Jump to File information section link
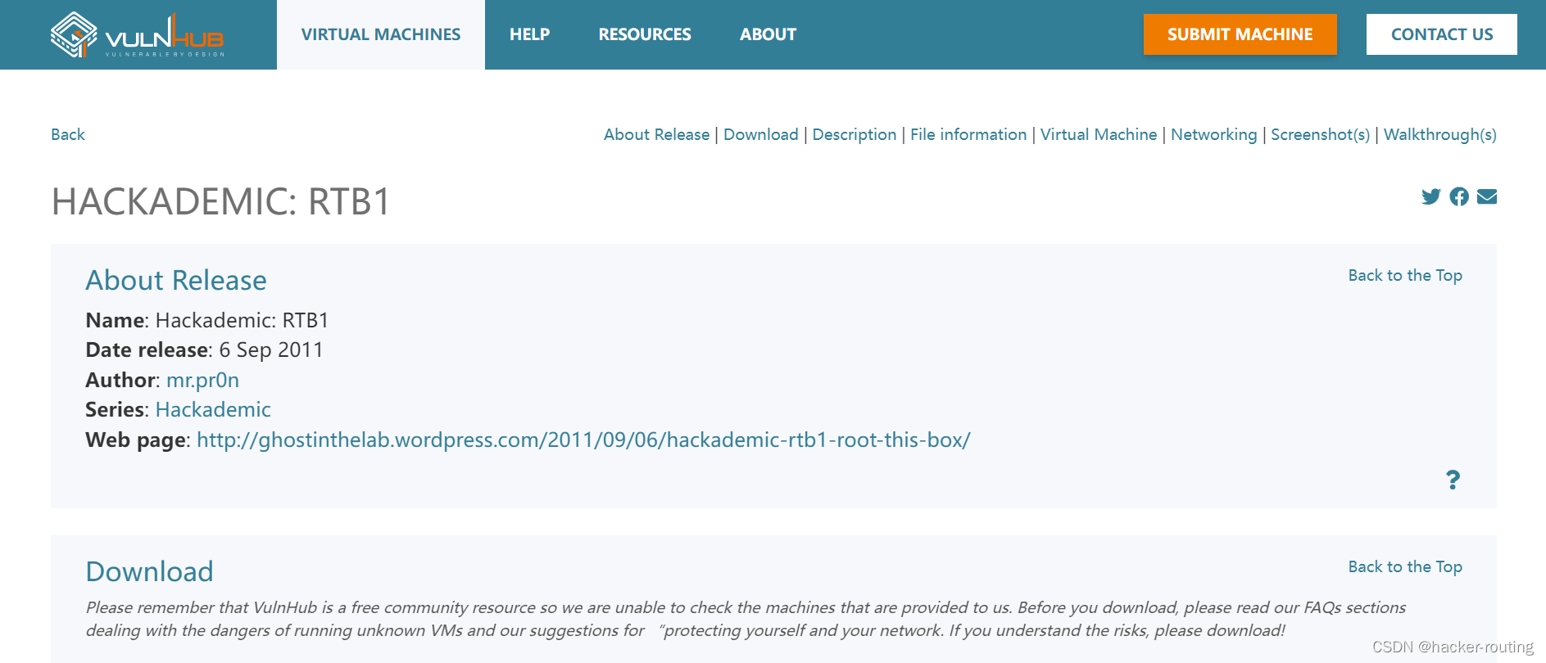The width and height of the screenshot is (1546, 663). (968, 134)
